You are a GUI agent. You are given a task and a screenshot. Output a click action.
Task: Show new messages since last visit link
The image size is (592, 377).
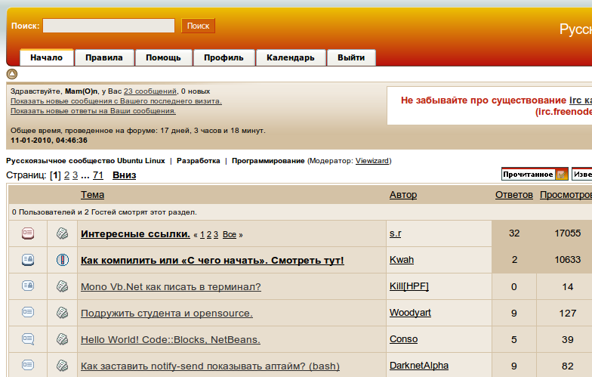tap(116, 101)
